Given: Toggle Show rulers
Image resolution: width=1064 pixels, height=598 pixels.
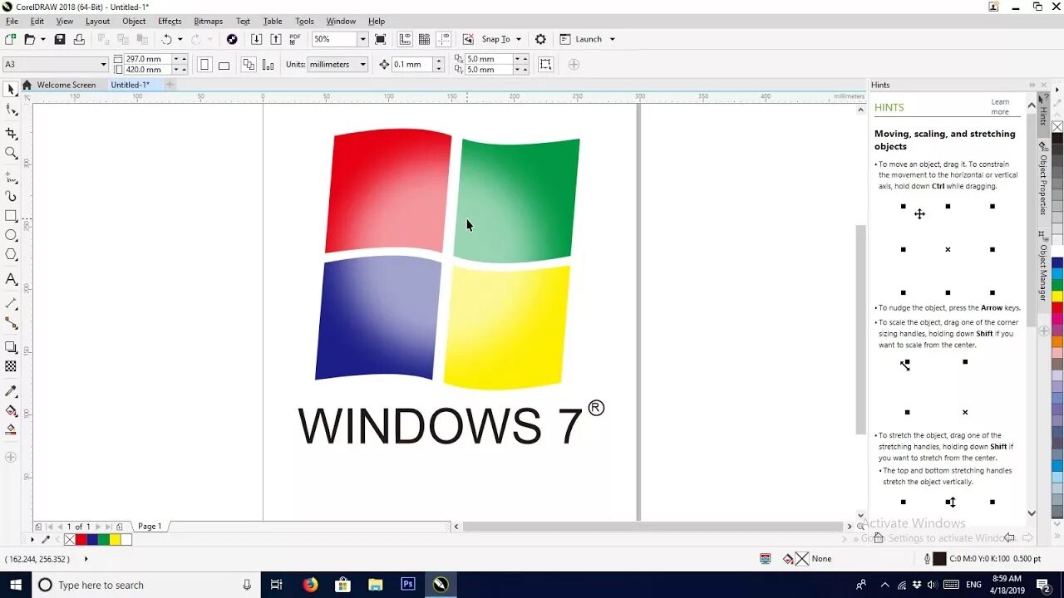Looking at the screenshot, I should tap(405, 39).
